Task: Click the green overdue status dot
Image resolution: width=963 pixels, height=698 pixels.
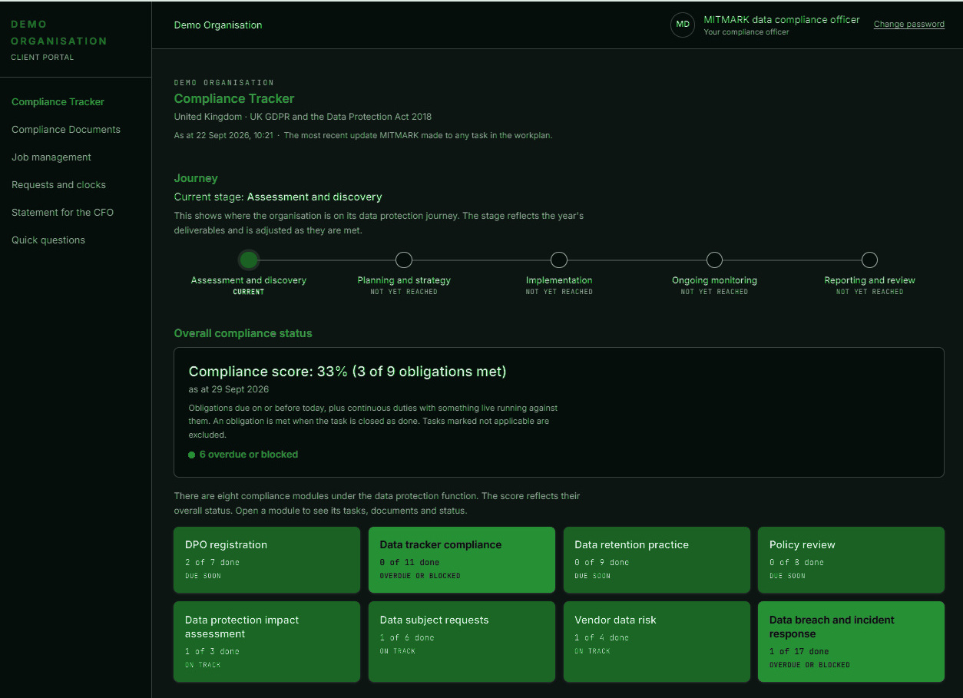Action: coord(192,455)
